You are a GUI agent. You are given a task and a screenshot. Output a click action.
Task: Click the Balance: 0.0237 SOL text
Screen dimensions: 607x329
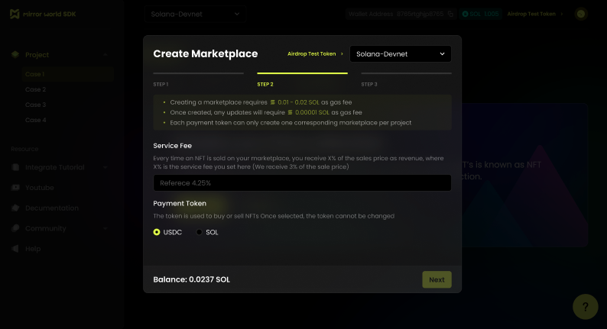coord(192,279)
